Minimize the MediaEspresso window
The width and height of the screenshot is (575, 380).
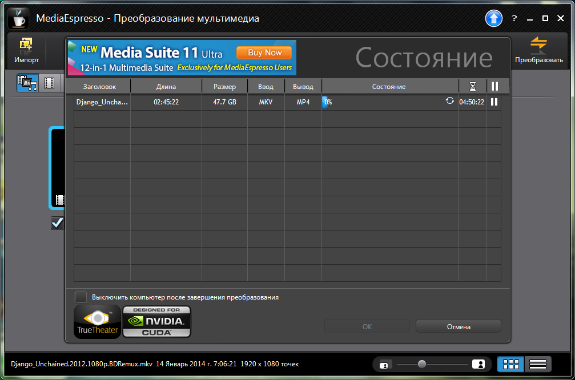tap(529, 18)
